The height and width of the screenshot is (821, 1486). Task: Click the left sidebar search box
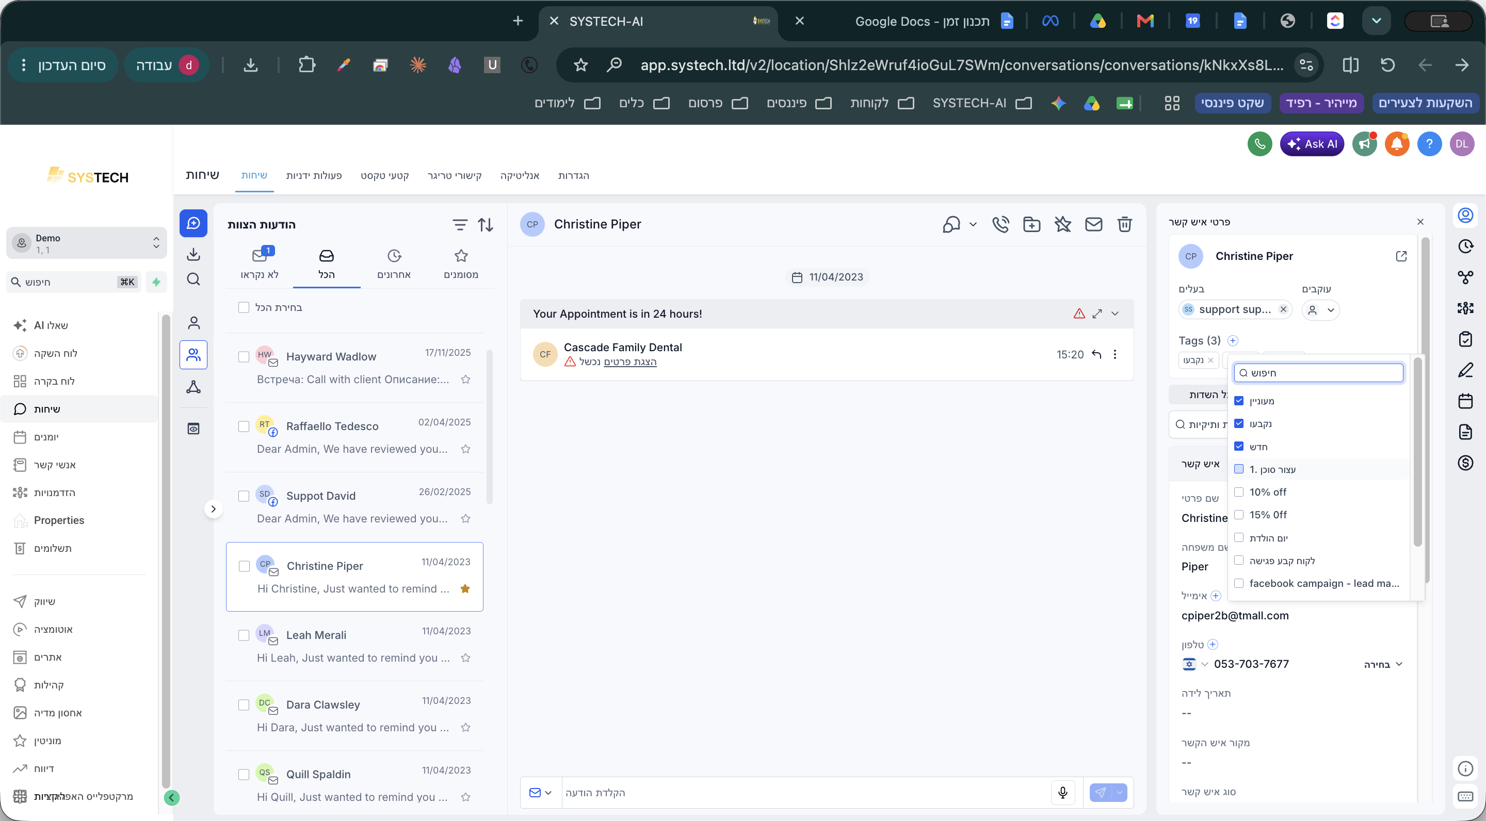(x=74, y=282)
